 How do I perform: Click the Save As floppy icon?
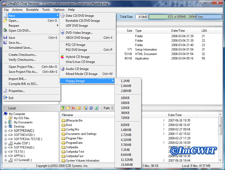[x=5, y=42]
